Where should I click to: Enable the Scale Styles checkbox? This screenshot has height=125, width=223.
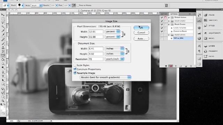75,65
